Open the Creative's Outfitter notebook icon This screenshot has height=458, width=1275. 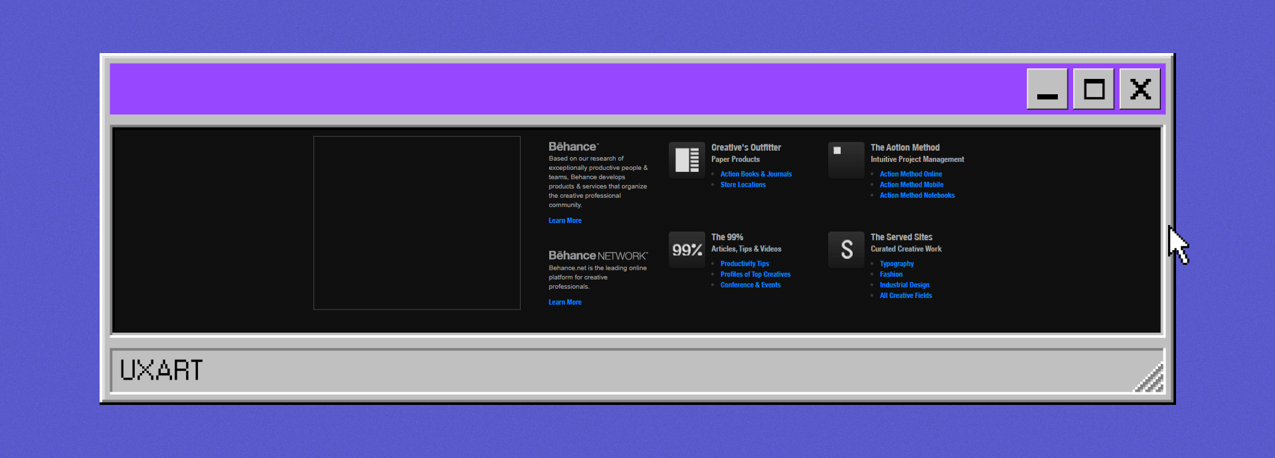(x=687, y=160)
